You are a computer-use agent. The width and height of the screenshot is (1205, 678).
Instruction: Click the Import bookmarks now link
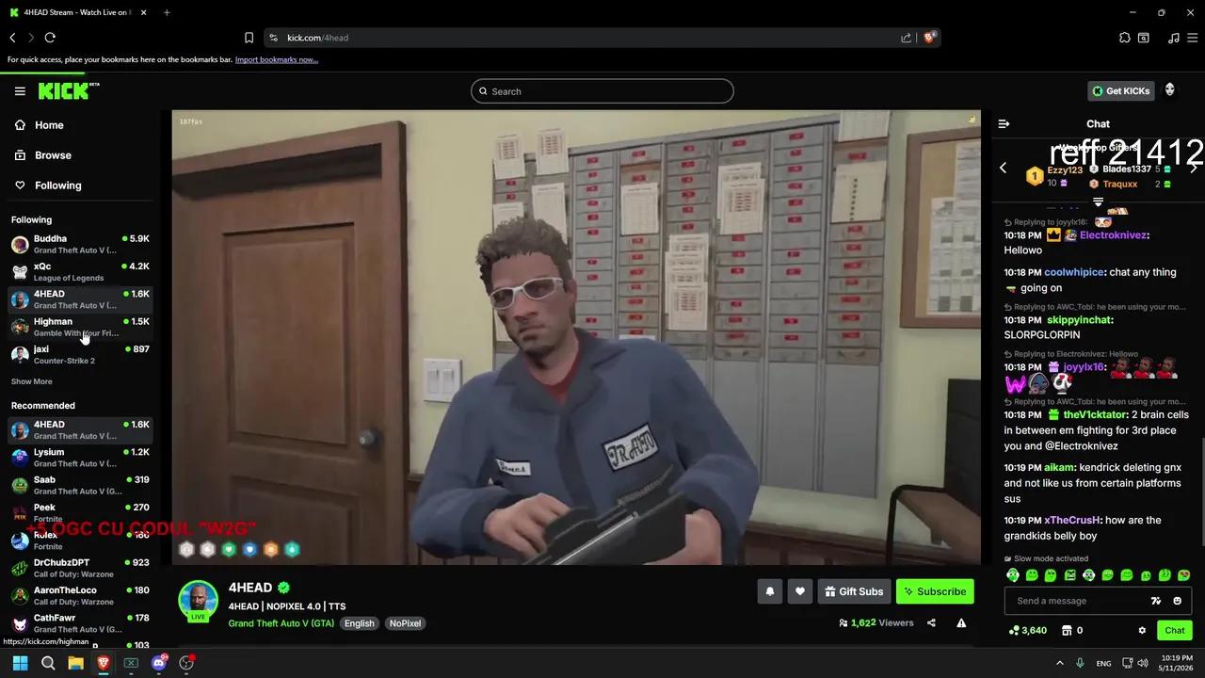(x=277, y=59)
